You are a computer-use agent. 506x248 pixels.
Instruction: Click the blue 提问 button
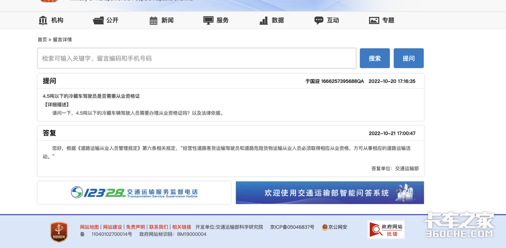[x=409, y=58]
